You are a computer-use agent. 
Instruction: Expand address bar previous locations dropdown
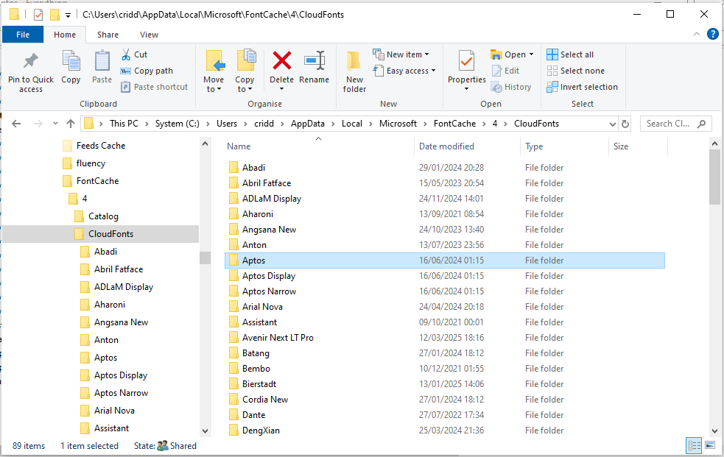(x=612, y=124)
